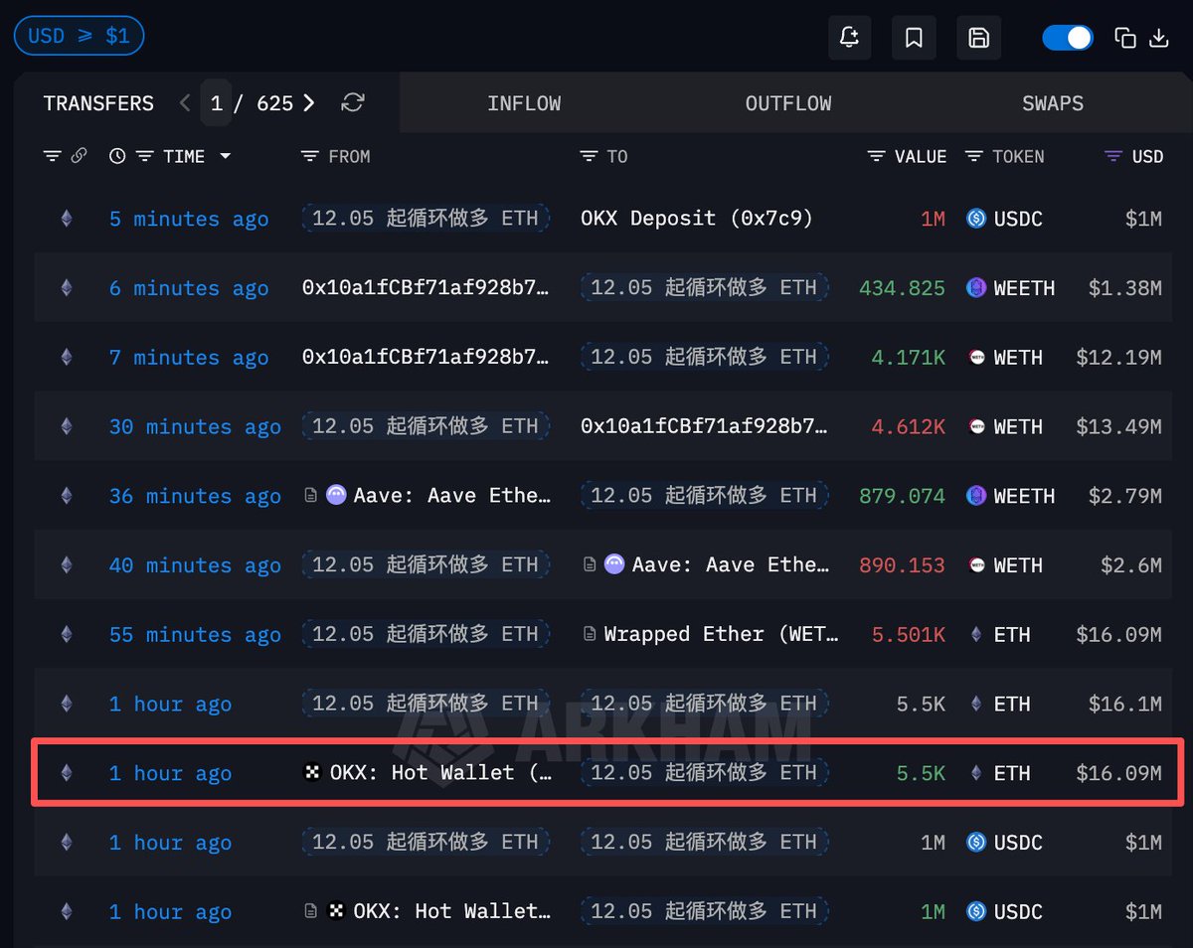Remove the USD ≥ $1 filter chip
Image resolution: width=1193 pixels, height=948 pixels.
tap(79, 36)
